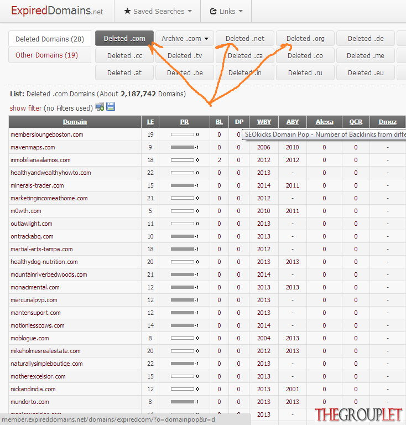
Task: Open domain outlawlight.com
Action: pos(32,224)
